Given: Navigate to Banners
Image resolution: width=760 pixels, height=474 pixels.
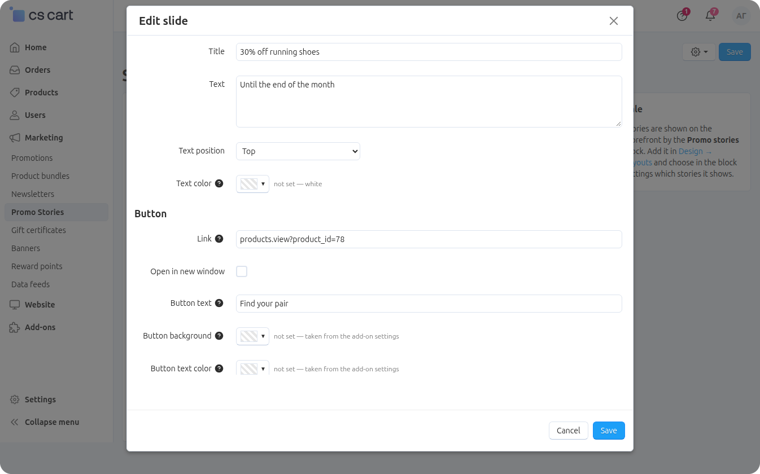Looking at the screenshot, I should [26, 248].
